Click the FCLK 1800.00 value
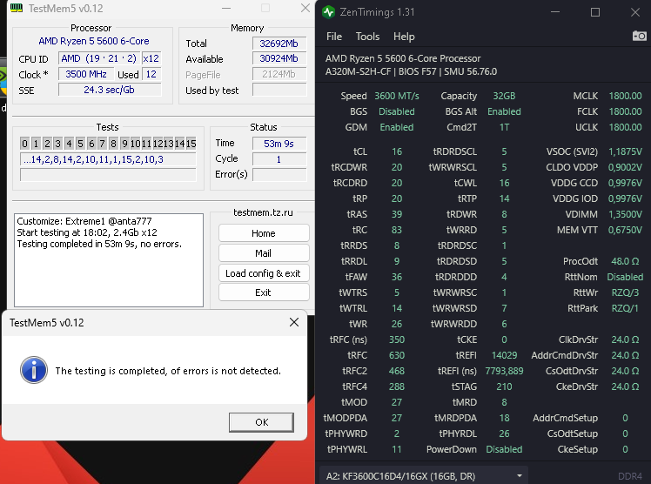This screenshot has height=484, width=651. [x=625, y=111]
